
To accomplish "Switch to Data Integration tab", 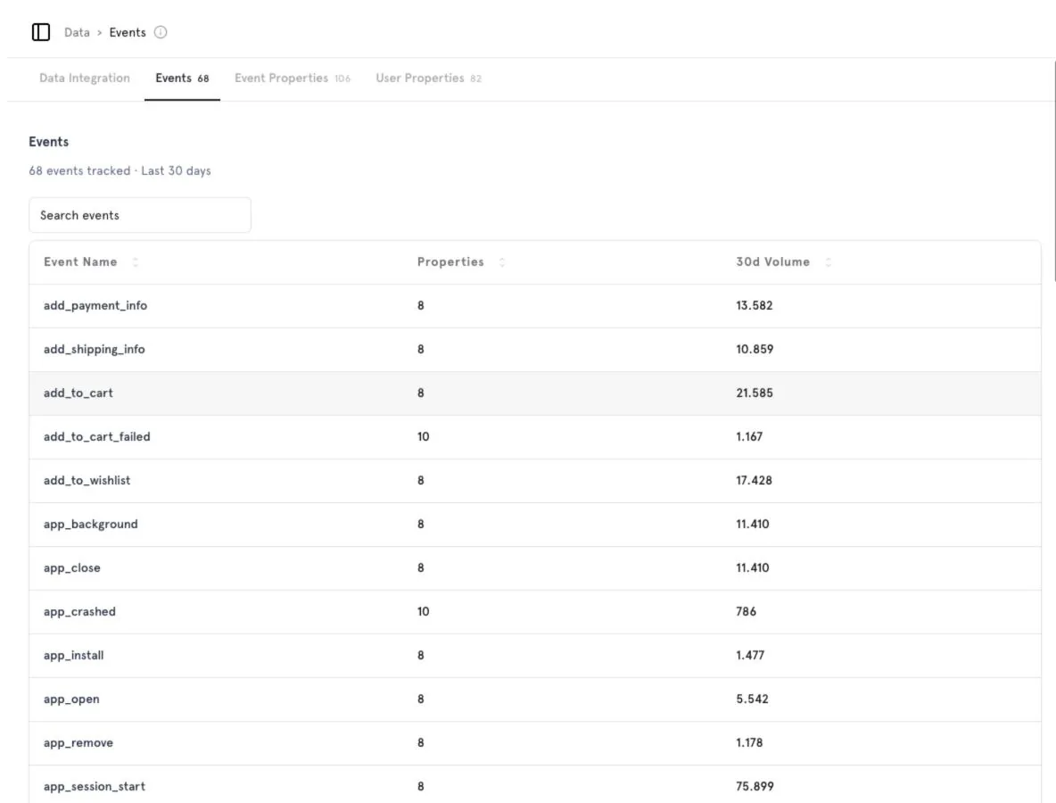I will click(85, 79).
